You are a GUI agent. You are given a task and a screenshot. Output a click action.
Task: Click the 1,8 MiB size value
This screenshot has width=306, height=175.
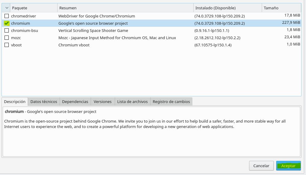pos(293,30)
